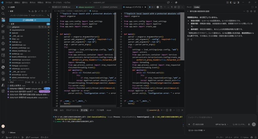Viewport: 258px width, 139px height.
Task: Open file icon on .gitignore row
Action: [39, 27]
